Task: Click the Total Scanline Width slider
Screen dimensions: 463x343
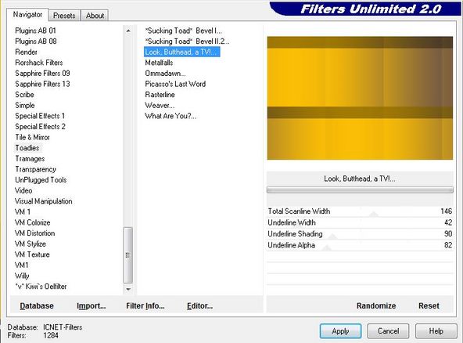Action: pos(360,211)
